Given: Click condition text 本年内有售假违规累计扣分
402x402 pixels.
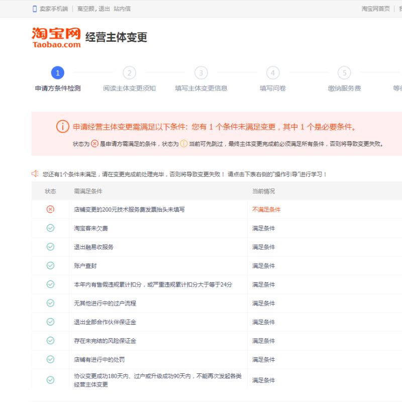Looking at the screenshot, I should (x=153, y=284).
